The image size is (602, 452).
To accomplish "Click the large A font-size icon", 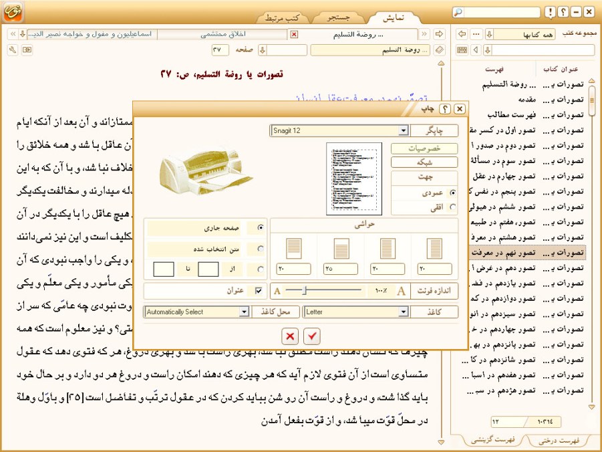I will click(401, 291).
